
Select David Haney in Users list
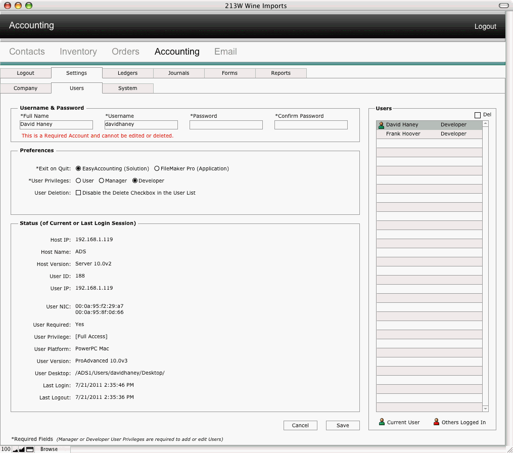[x=429, y=125]
